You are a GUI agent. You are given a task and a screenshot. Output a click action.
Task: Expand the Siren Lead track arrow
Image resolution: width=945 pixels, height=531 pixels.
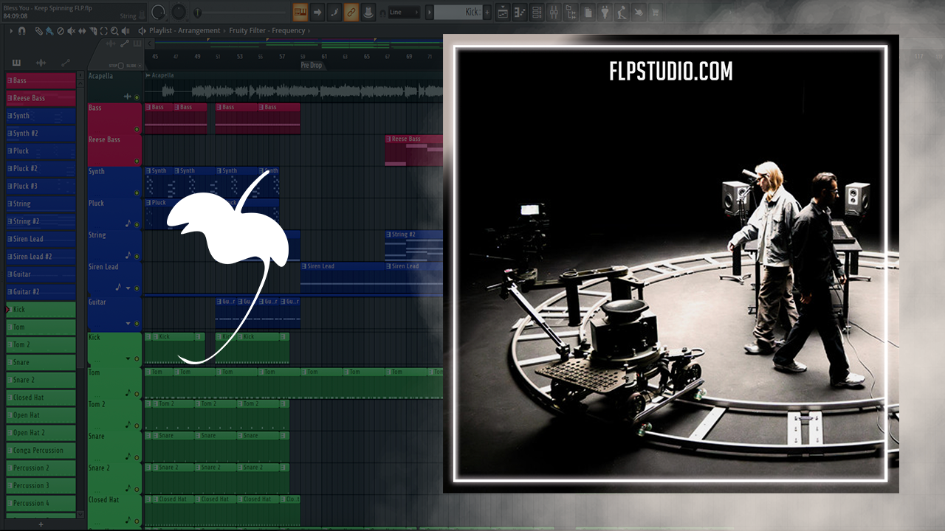128,288
